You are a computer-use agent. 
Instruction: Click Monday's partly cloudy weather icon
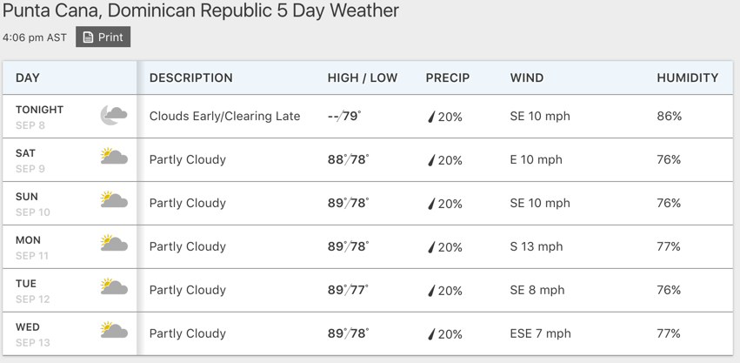pos(114,243)
